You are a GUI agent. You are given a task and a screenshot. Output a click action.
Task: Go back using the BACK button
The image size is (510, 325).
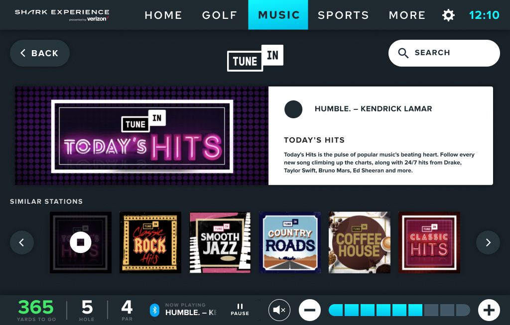pyautogui.click(x=40, y=53)
